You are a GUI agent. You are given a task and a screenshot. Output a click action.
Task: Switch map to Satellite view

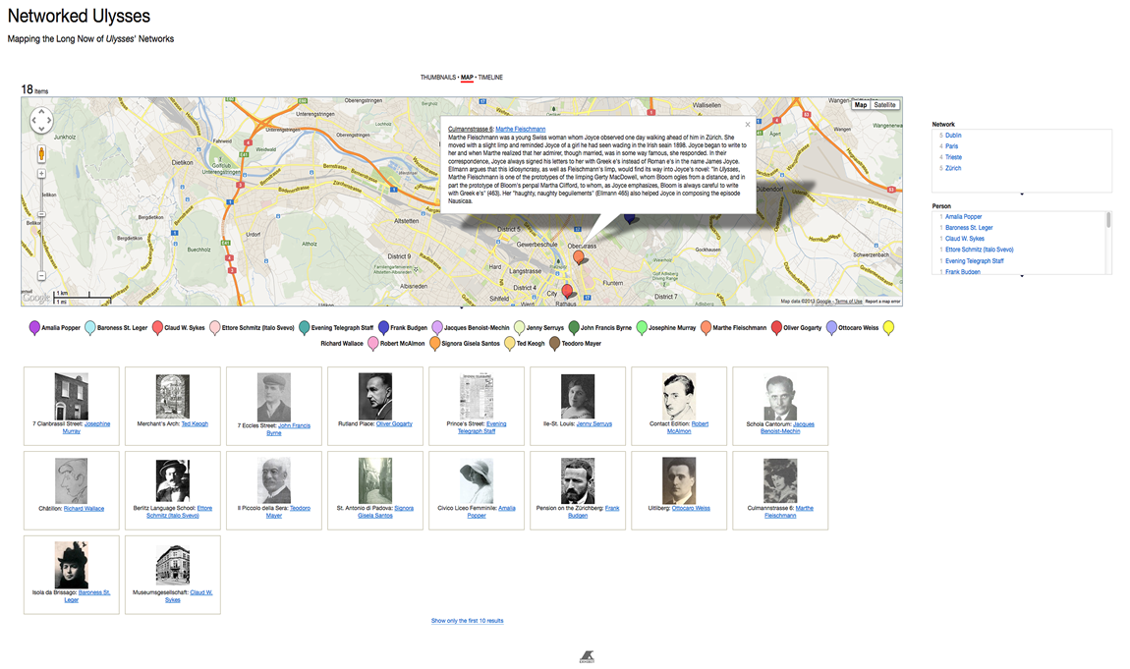885,105
